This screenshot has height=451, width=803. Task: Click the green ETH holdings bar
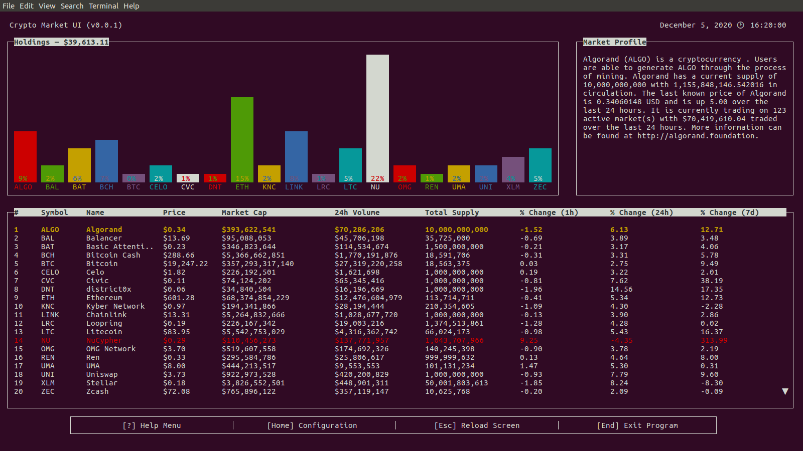[242, 140]
